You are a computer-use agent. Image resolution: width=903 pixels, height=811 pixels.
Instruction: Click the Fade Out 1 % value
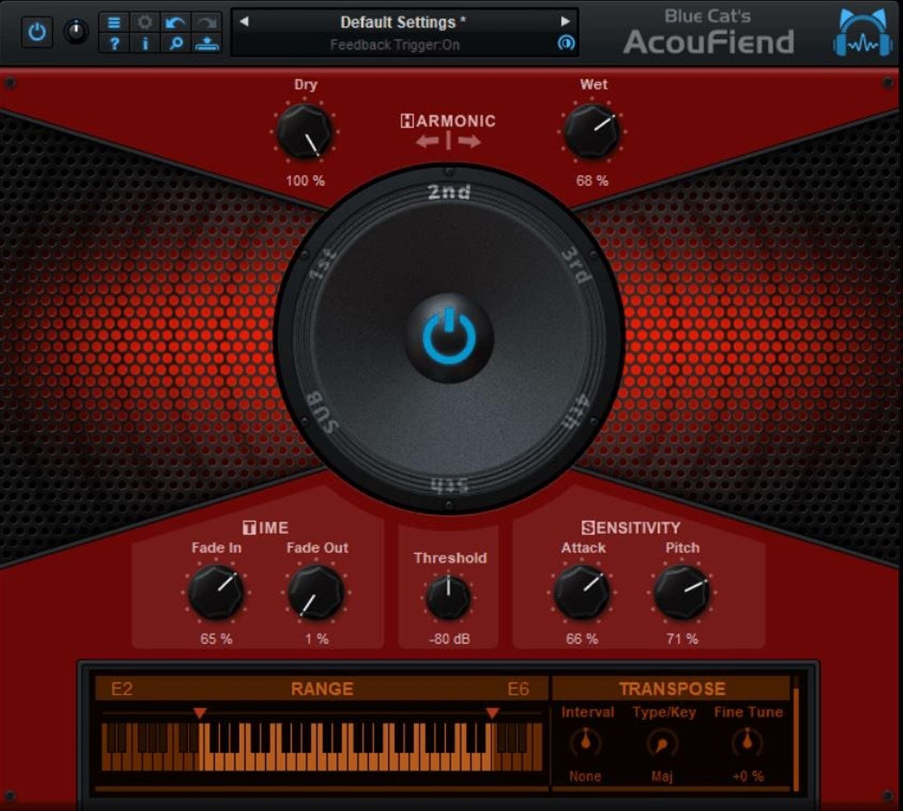[x=317, y=639]
